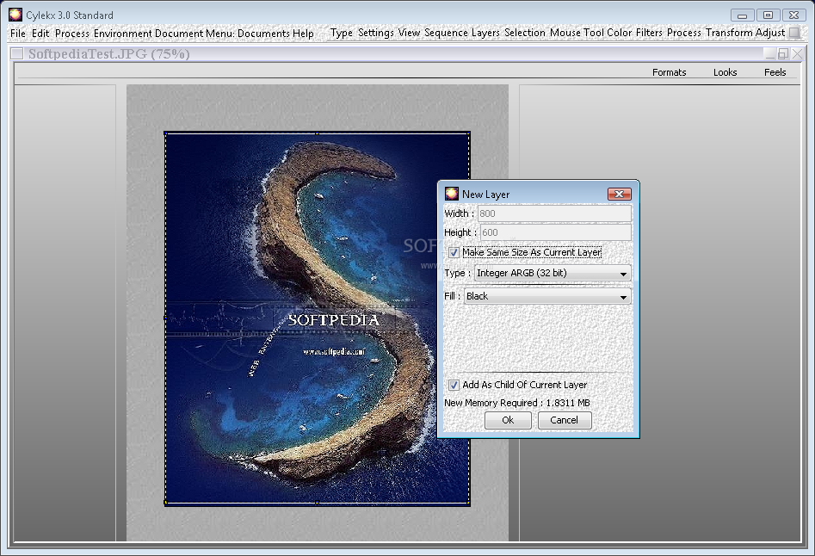Click the Width input field
The image size is (815, 556).
pos(554,213)
